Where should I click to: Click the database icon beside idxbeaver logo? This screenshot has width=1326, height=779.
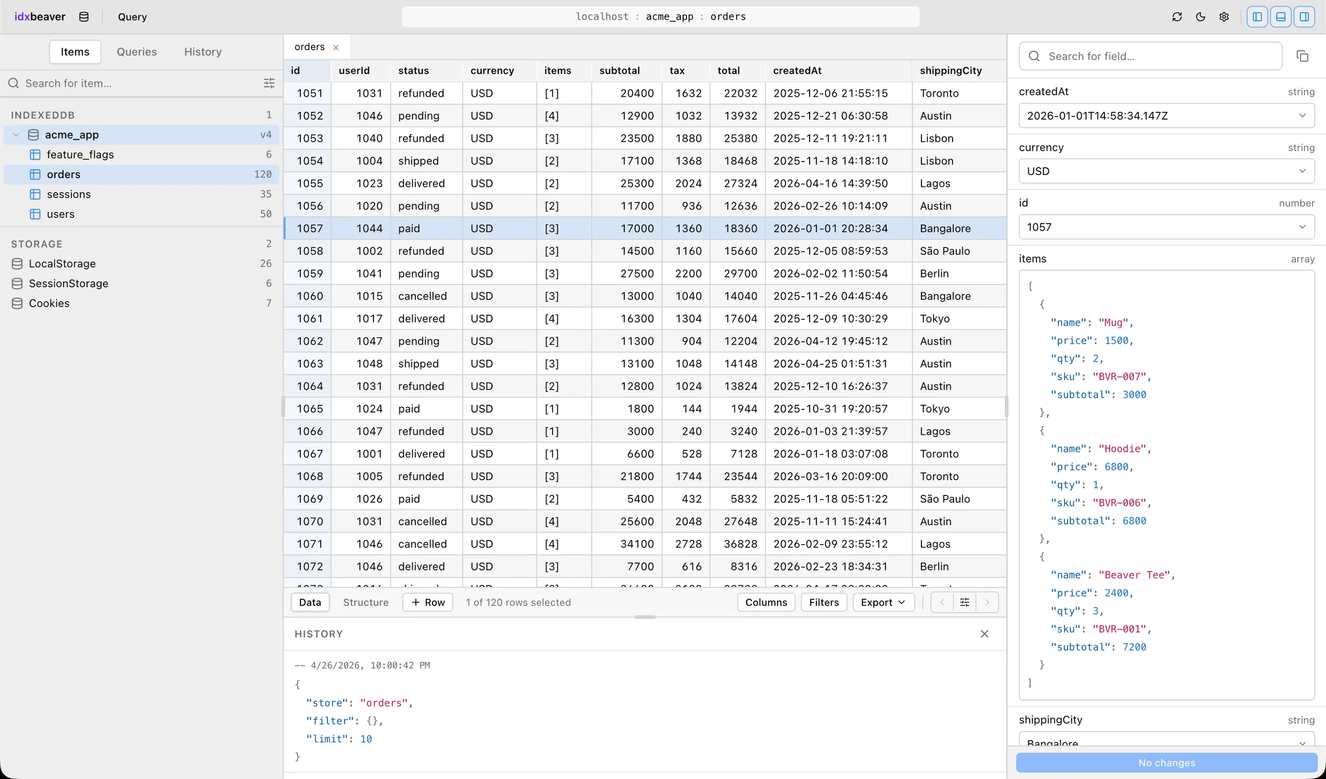84,17
